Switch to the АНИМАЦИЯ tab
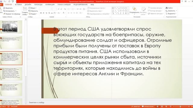Viewport: 193px width, 108px height. point(50,4)
